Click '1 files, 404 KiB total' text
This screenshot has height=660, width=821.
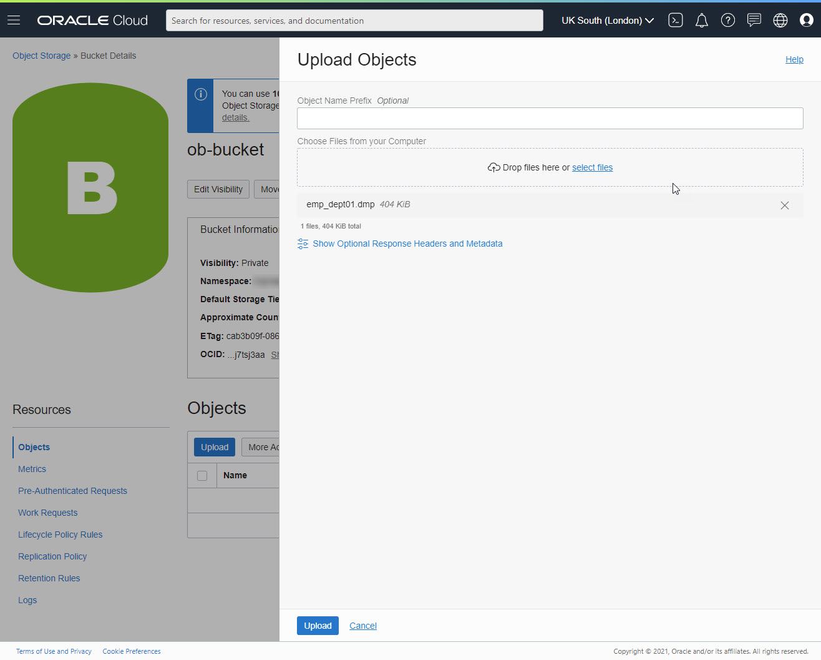point(331,226)
